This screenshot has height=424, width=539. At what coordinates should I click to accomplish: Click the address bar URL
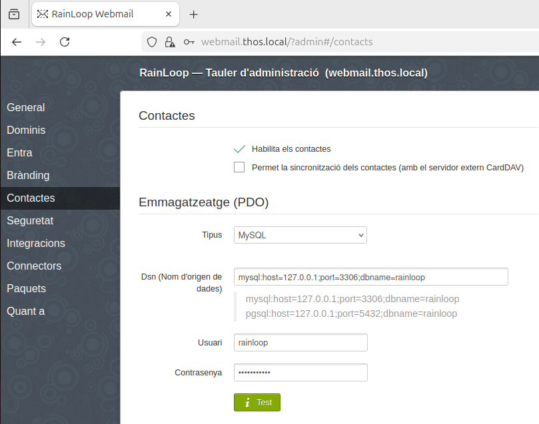[x=287, y=42]
